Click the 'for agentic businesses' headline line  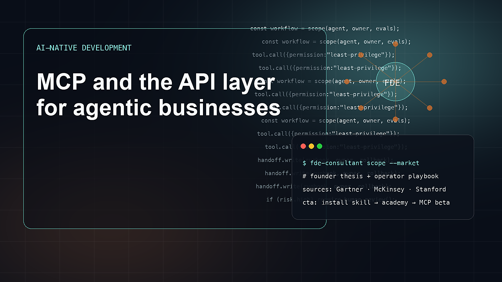(158, 108)
